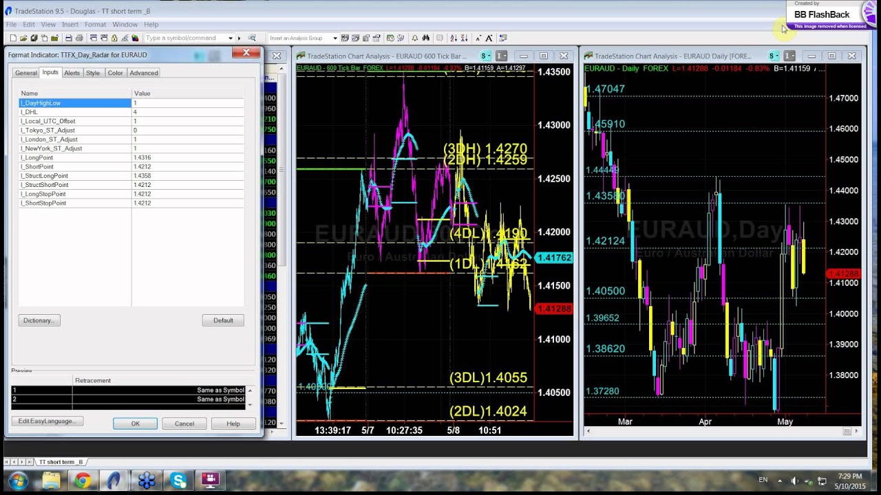The width and height of the screenshot is (881, 495).
Task: Click the sort ascending A-Z icon
Action: (x=454, y=38)
